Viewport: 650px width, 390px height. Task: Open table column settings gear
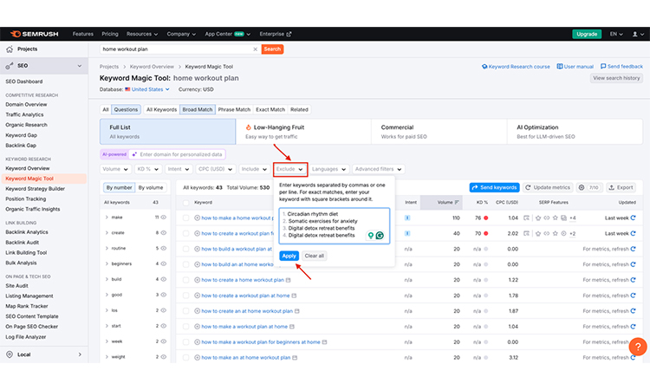click(582, 187)
